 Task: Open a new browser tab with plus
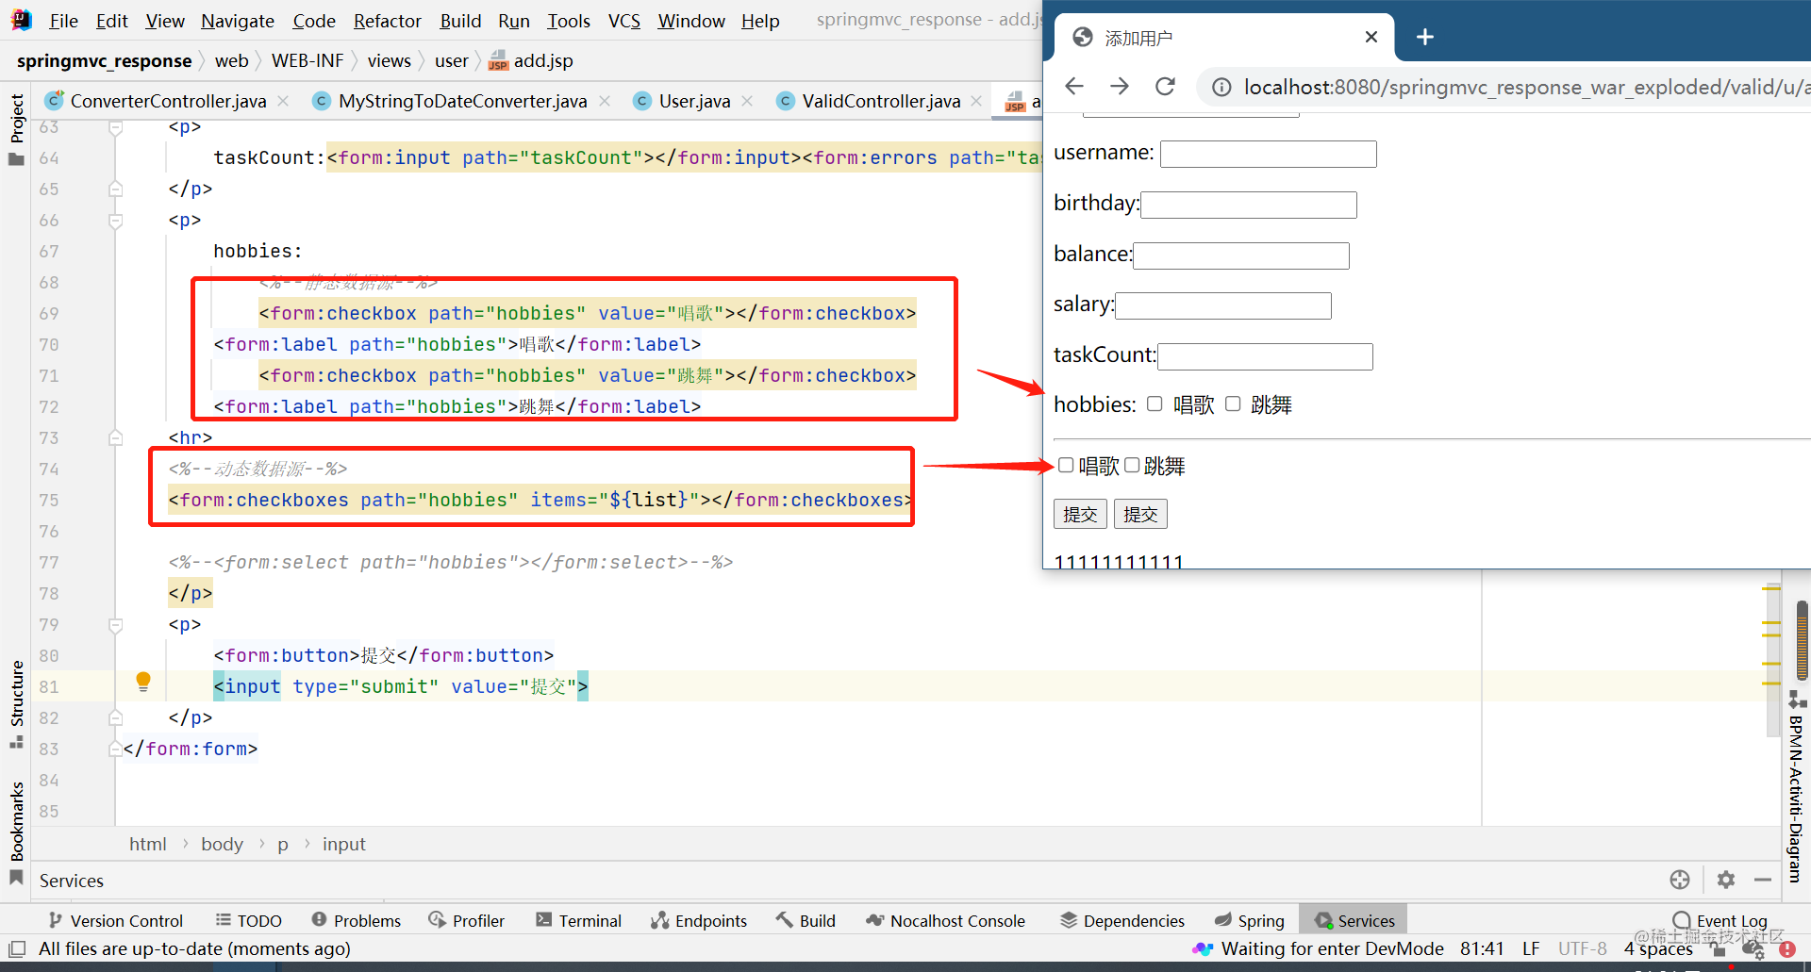1425,37
